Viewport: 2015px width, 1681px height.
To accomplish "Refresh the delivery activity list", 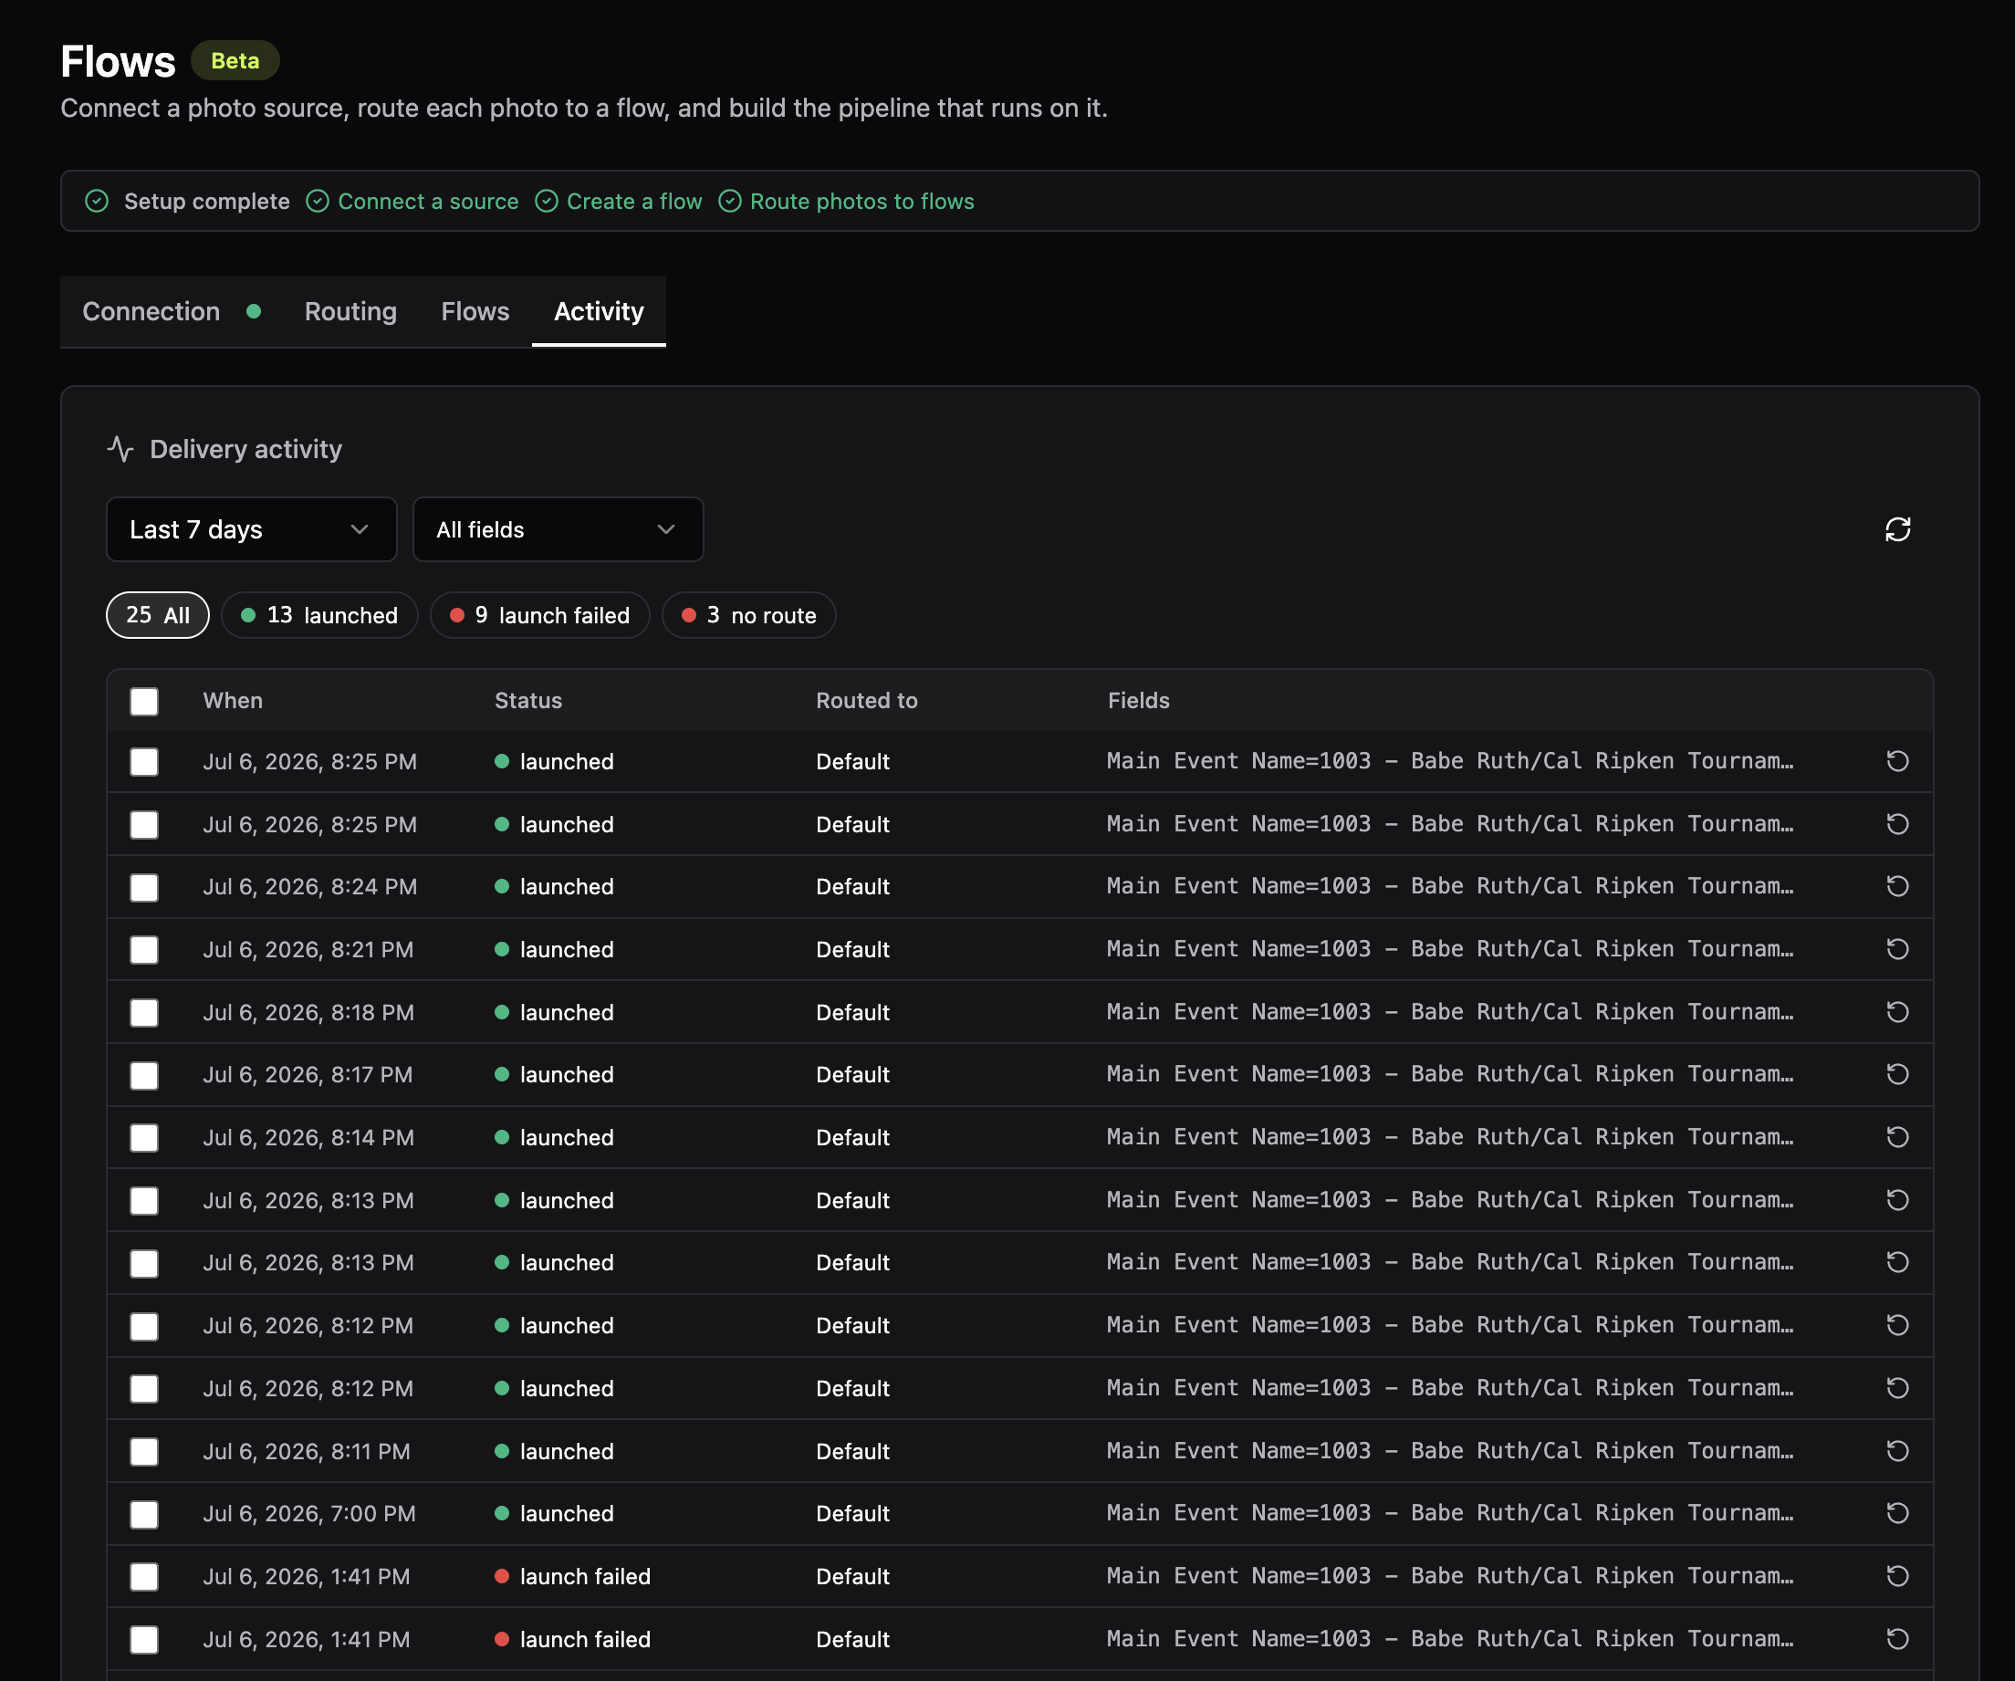I will pos(1897,529).
